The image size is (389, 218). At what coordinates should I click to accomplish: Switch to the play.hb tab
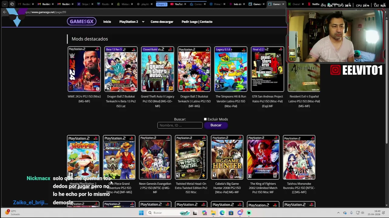[x=145, y=4]
